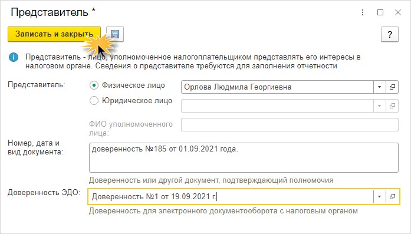This screenshot has width=411, height=234.
Task: Expand the Юридическое лицо dropdown arrow
Action: pyautogui.click(x=379, y=106)
